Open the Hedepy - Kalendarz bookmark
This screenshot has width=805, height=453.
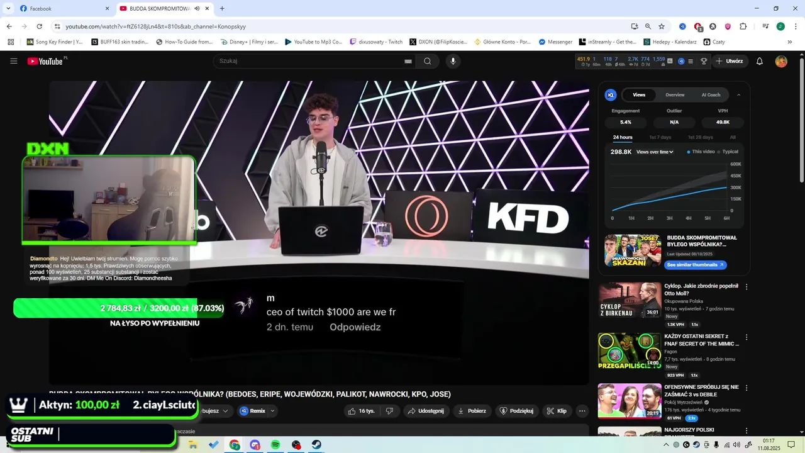670,42
